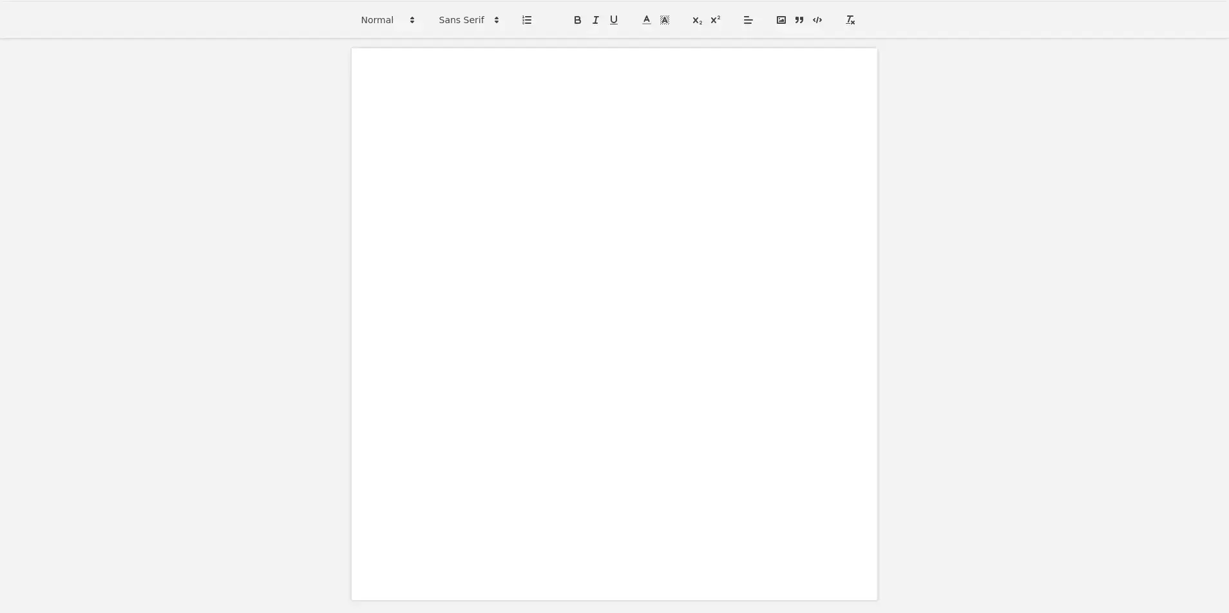Enable subscript formatting
Viewport: 1229px width, 613px height.
click(696, 20)
